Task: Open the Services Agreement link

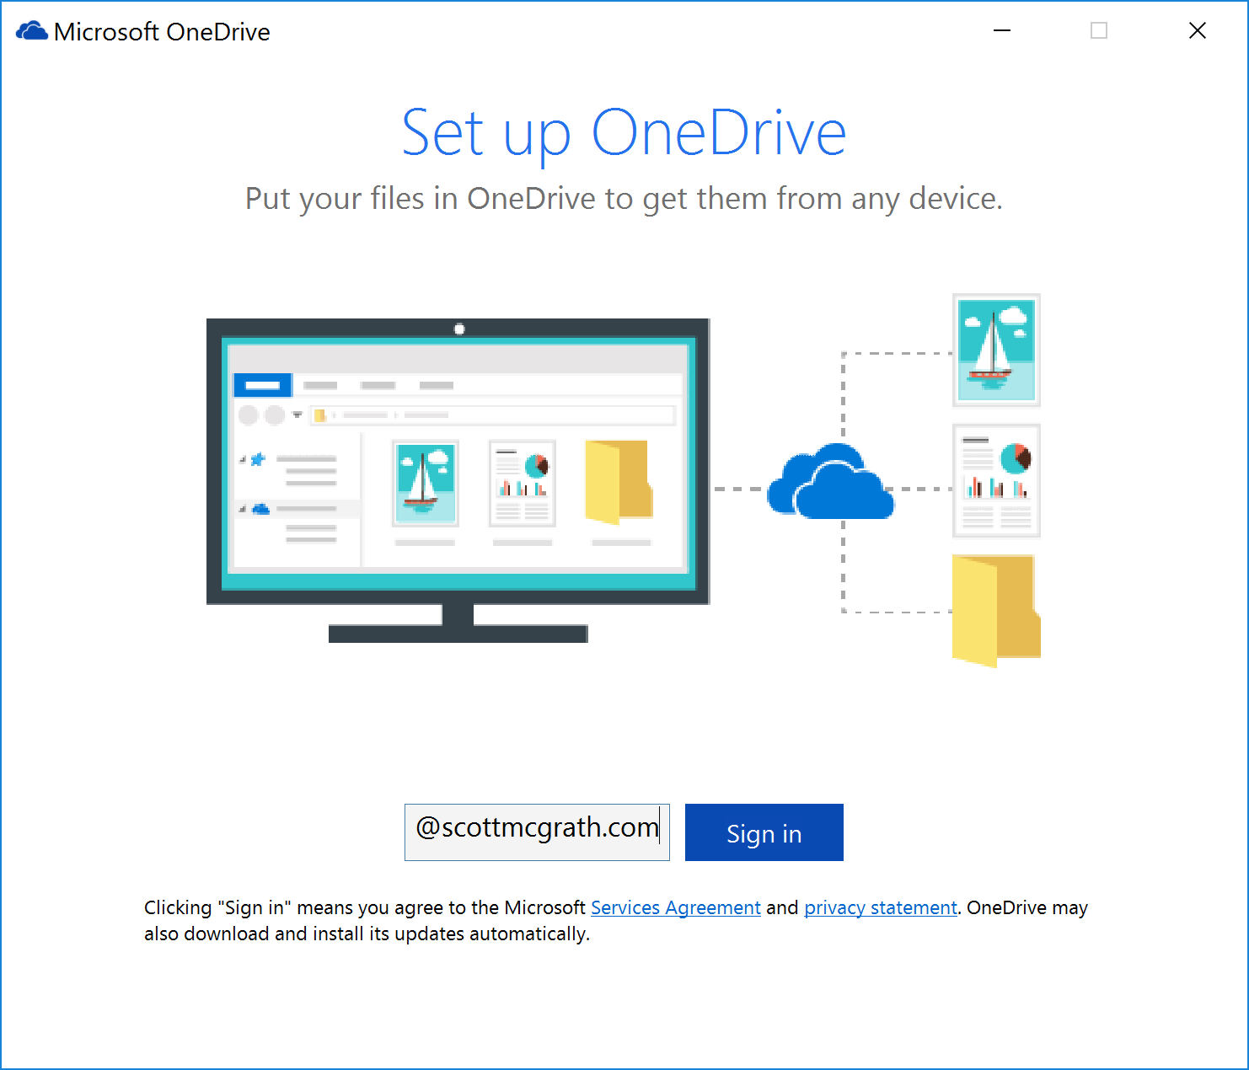Action: tap(676, 907)
